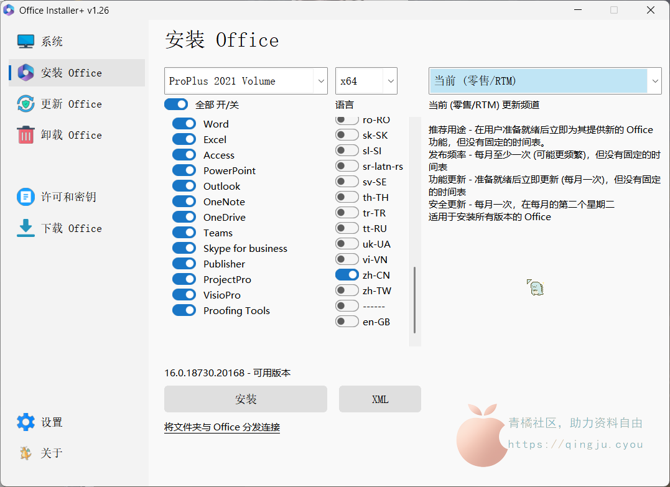This screenshot has height=487, width=670.
Task: Close the Office Installer+ window
Action: (x=650, y=10)
